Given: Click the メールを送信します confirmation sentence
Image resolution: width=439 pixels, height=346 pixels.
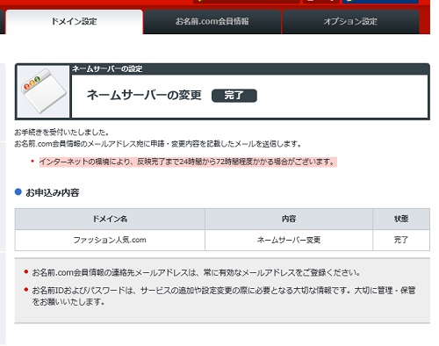Looking at the screenshot, I should point(158,144).
